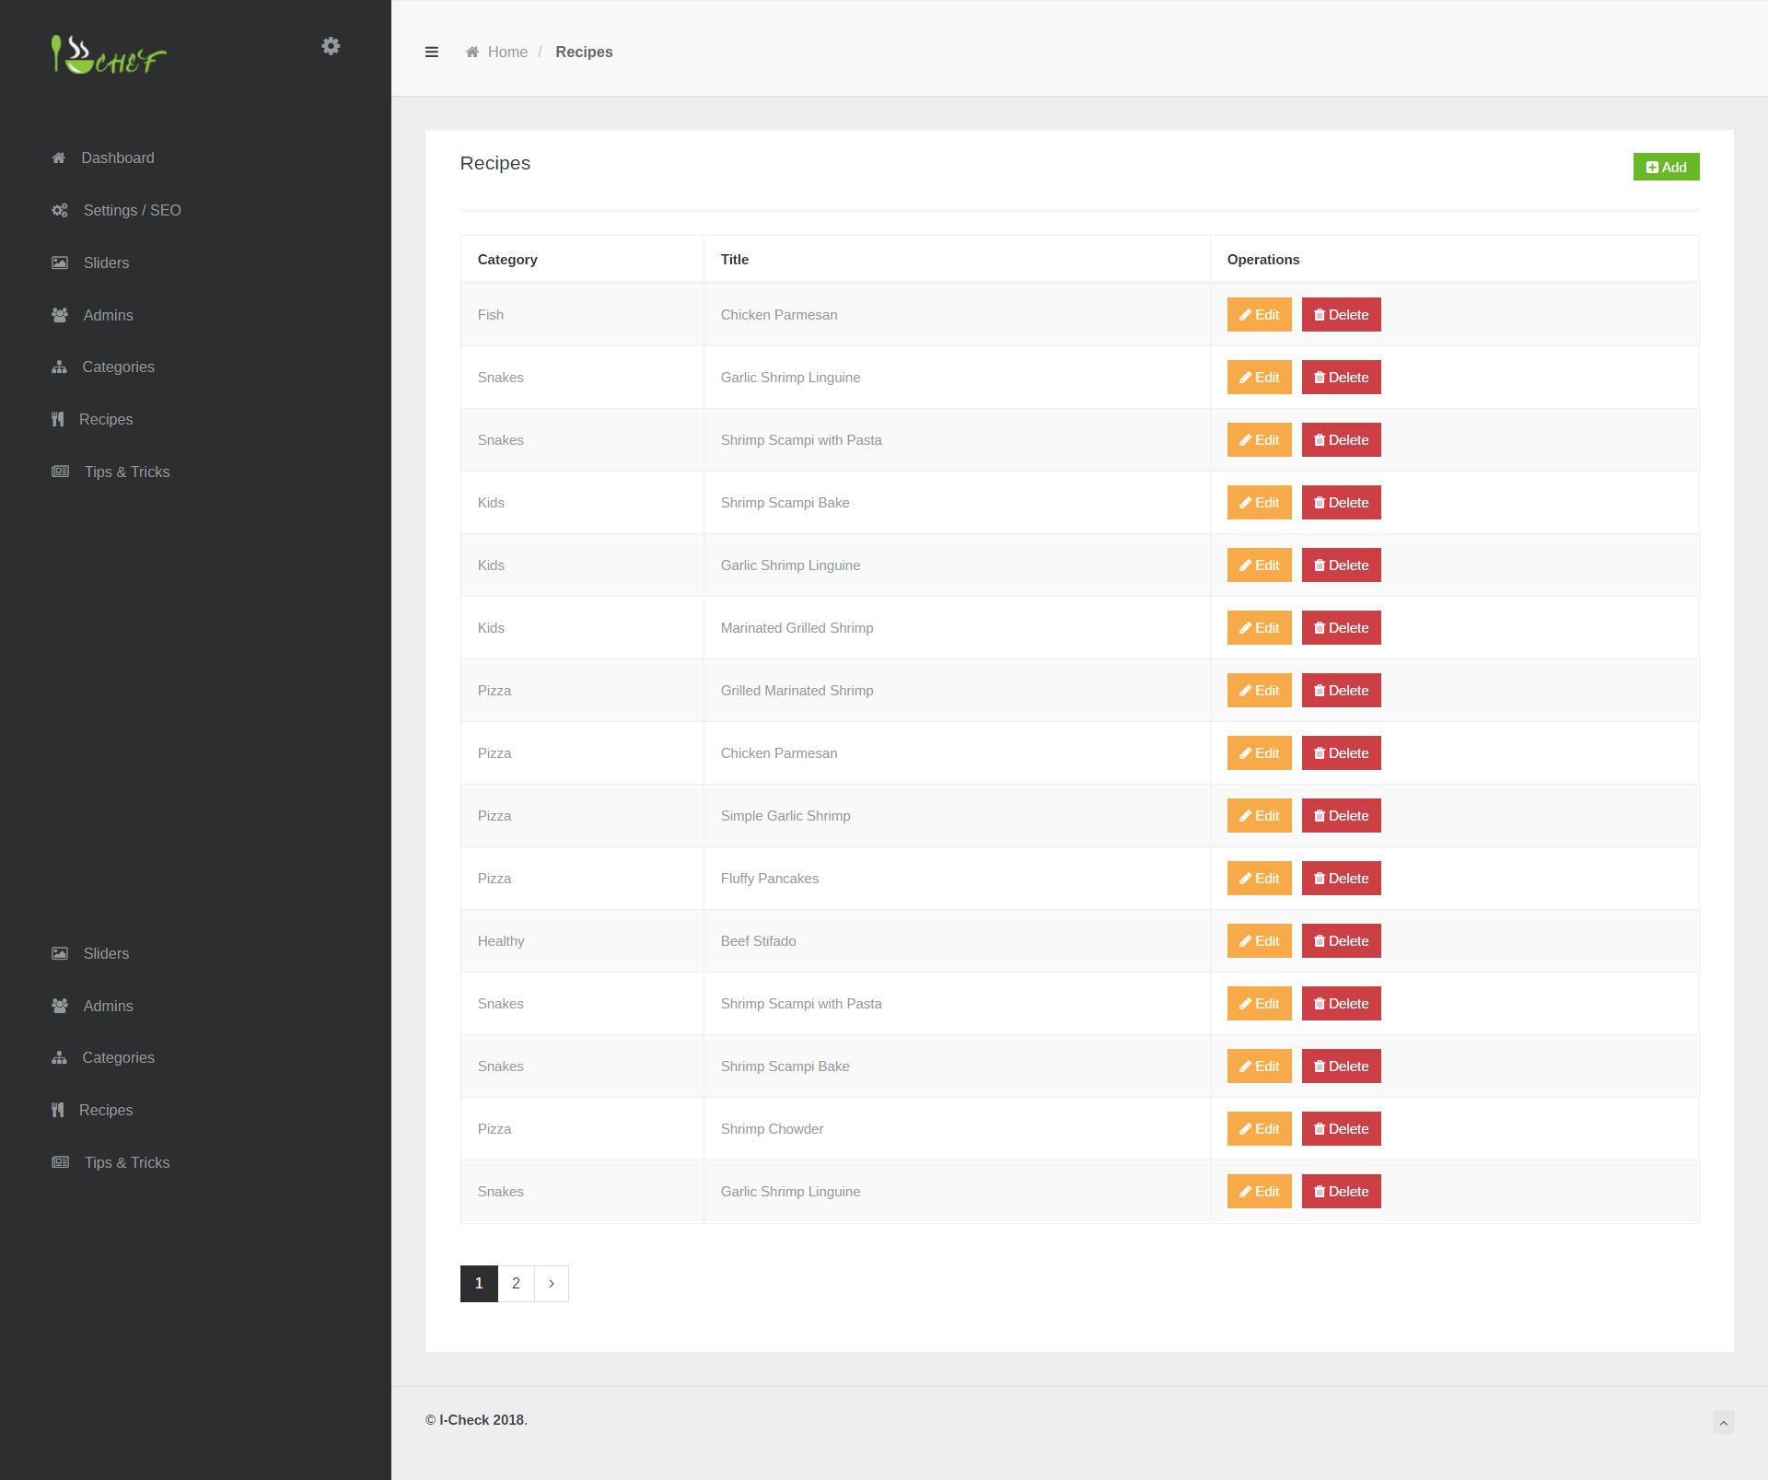
Task: Go to pagination page 2
Action: coord(516,1283)
